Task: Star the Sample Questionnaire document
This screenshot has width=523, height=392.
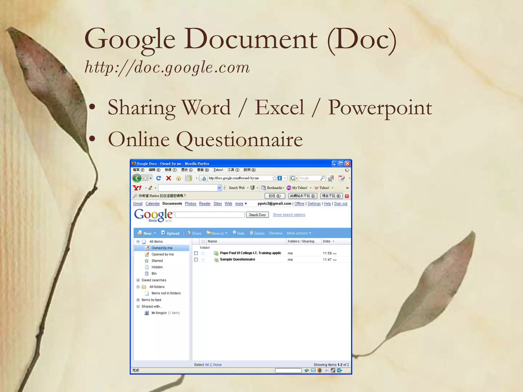Action: pyautogui.click(x=203, y=260)
